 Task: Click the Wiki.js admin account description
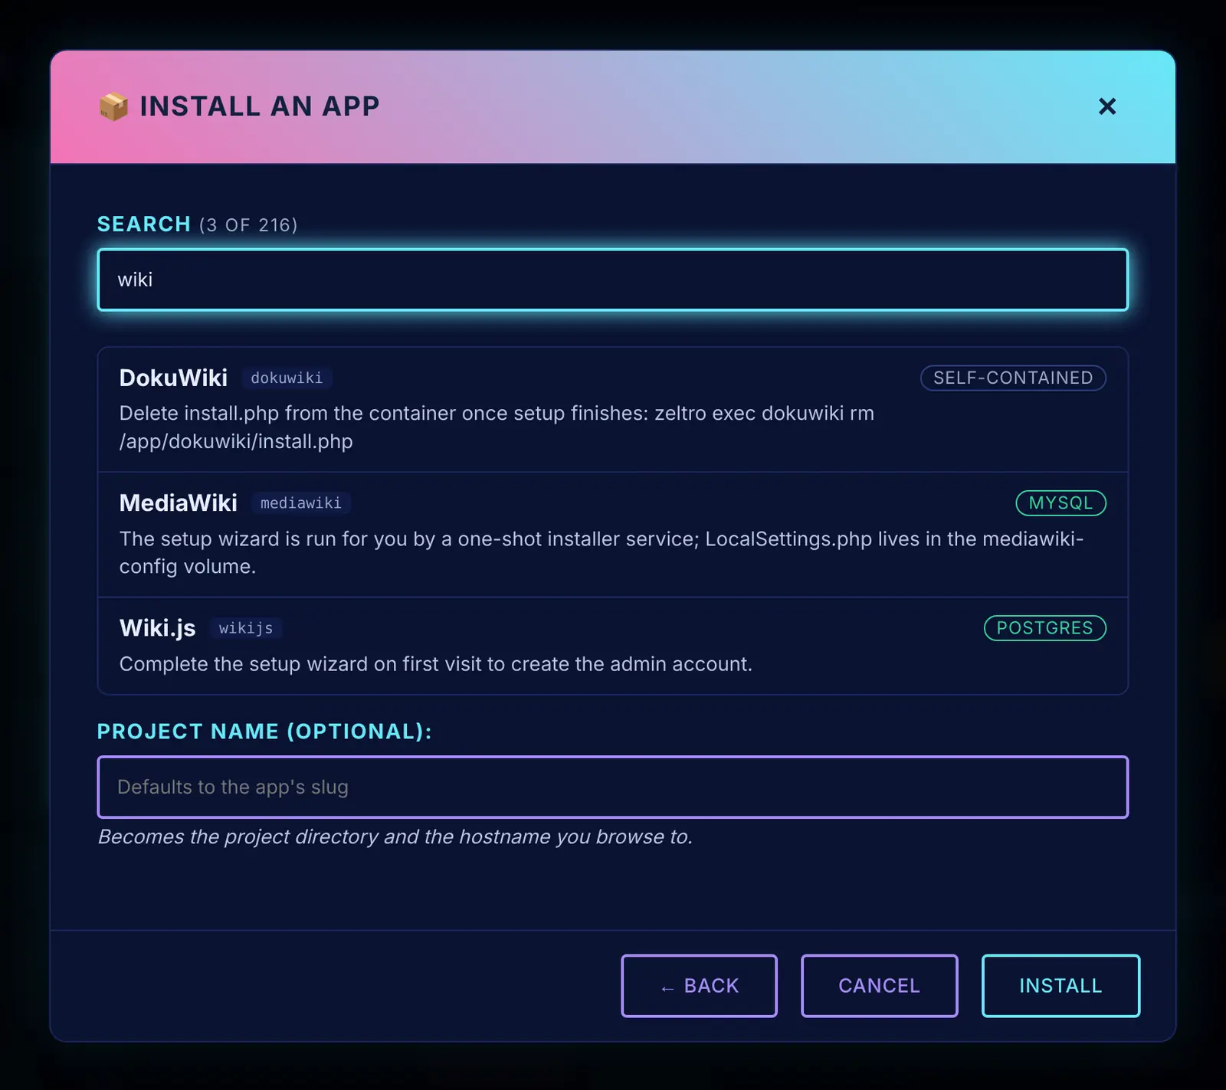(x=436, y=664)
